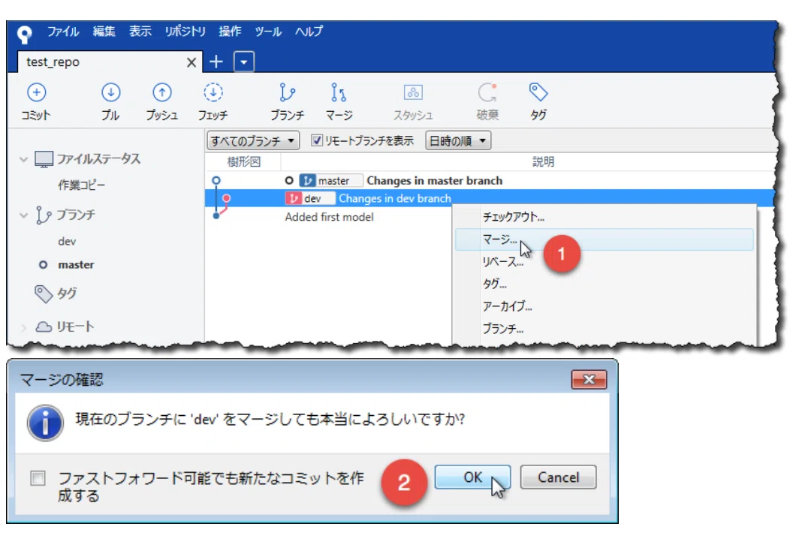
Task: Click Cancel in merge confirmation dialog
Action: (558, 477)
